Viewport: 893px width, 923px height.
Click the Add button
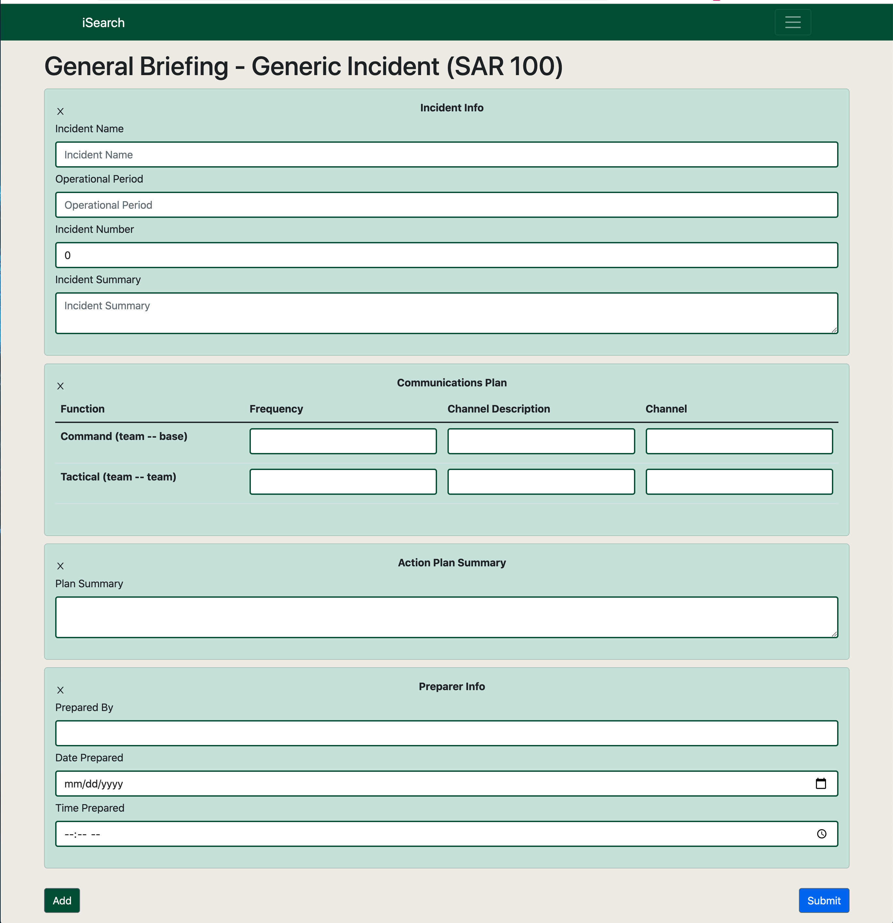[62, 900]
